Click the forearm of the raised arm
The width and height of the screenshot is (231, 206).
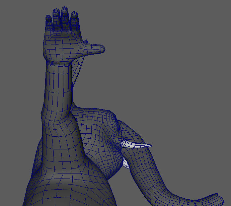(58, 88)
